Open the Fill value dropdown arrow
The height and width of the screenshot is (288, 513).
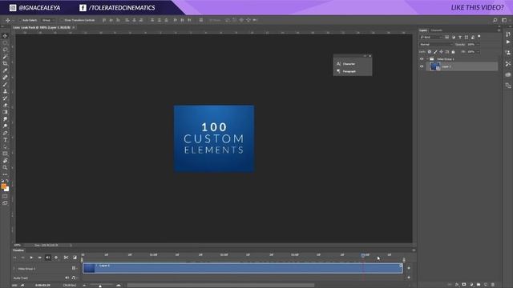478,52
